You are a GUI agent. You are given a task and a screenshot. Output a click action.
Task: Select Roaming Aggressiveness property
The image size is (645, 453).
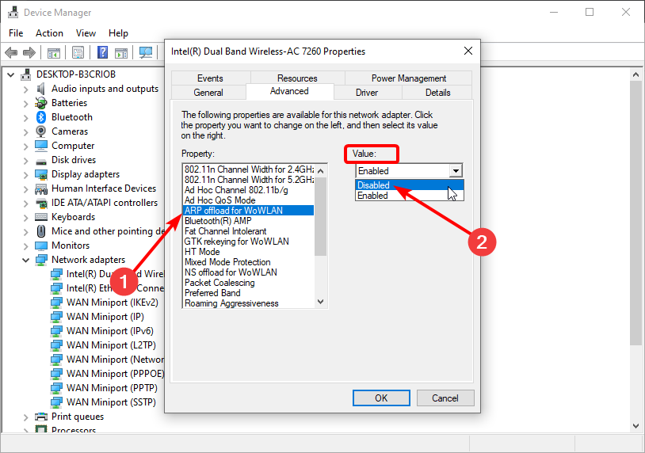249,303
